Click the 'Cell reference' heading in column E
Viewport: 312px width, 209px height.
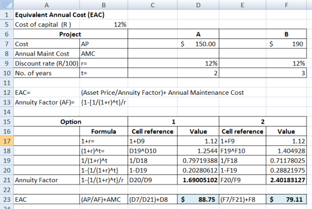point(242,132)
